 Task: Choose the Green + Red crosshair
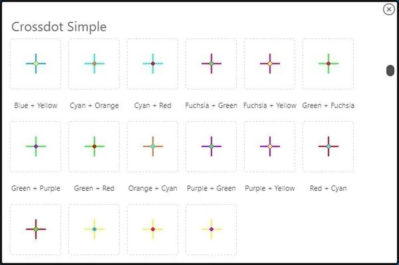[94, 147]
